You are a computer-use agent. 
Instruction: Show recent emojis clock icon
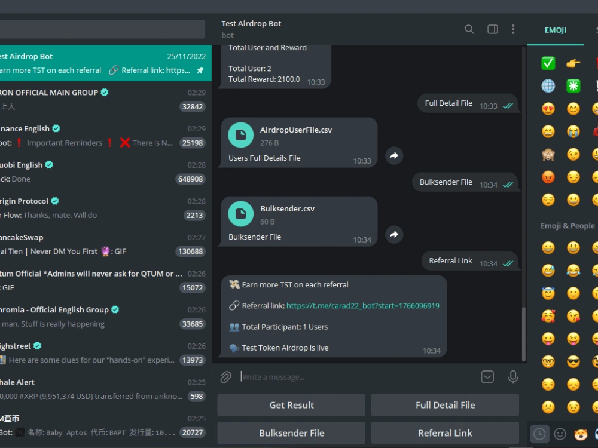coord(539,434)
